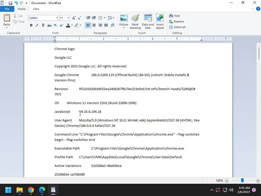Click Insert object

tap(160, 22)
